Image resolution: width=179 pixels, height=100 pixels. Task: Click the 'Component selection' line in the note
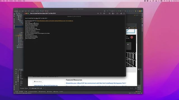(x=30, y=27)
